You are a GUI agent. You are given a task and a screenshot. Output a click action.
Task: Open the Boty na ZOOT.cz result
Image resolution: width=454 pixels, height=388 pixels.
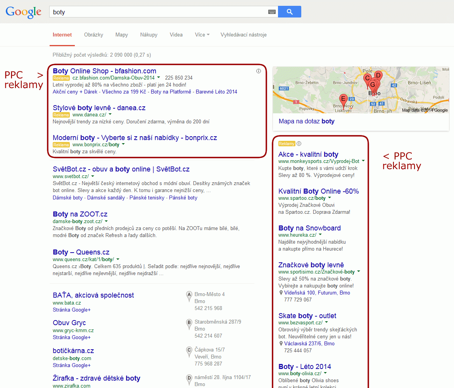[80, 214]
